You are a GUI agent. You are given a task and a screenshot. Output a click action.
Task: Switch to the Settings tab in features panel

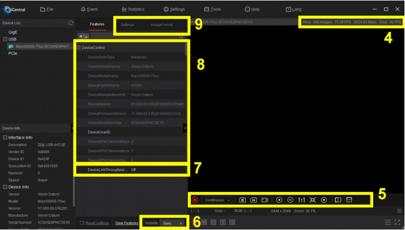coord(128,25)
